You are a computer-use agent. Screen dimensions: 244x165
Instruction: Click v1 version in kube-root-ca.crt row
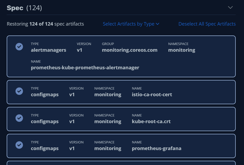pos(72,121)
